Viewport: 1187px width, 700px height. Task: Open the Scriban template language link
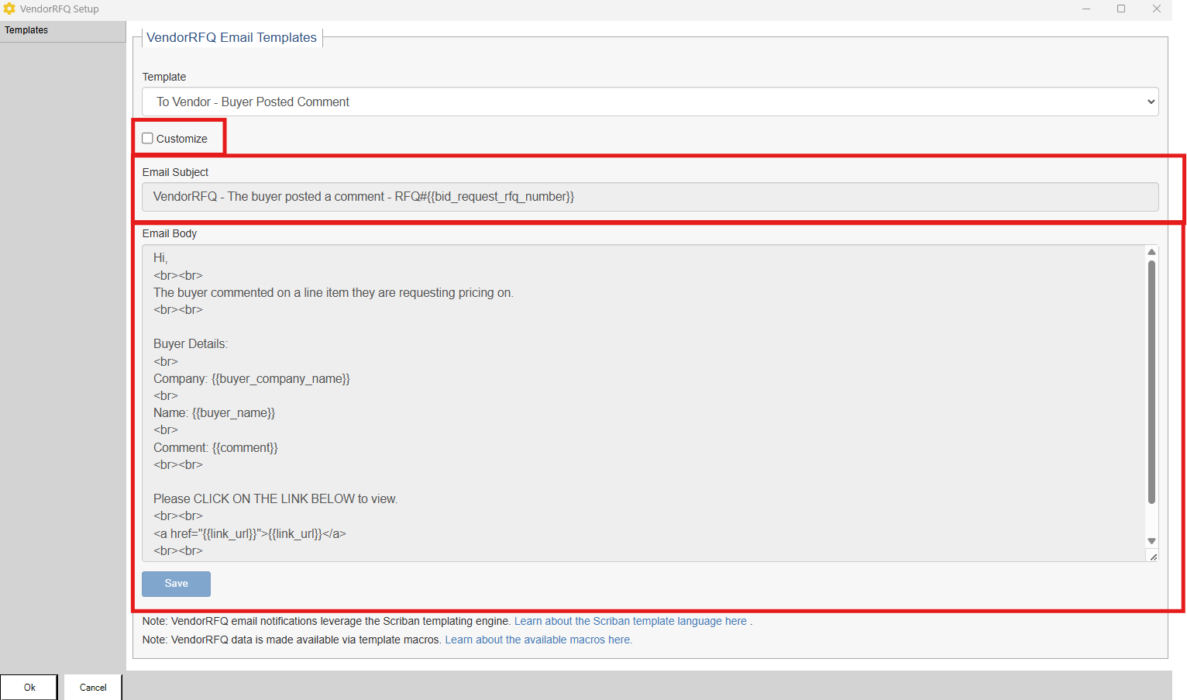(x=631, y=621)
